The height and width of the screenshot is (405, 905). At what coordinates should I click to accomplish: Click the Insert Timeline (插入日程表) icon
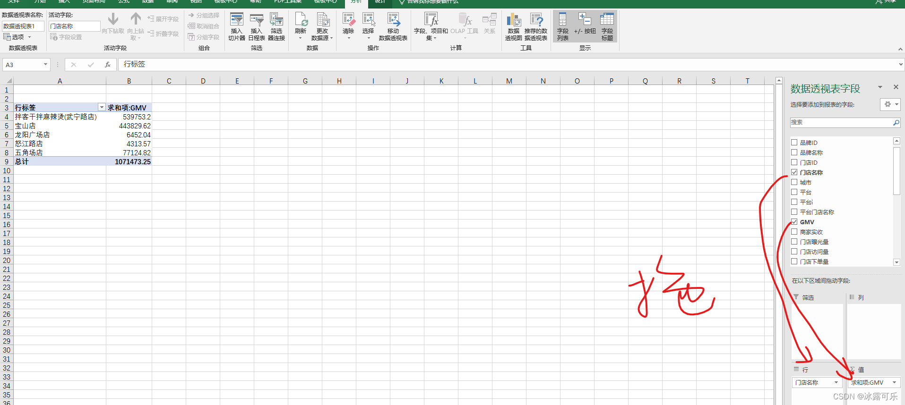point(257,26)
